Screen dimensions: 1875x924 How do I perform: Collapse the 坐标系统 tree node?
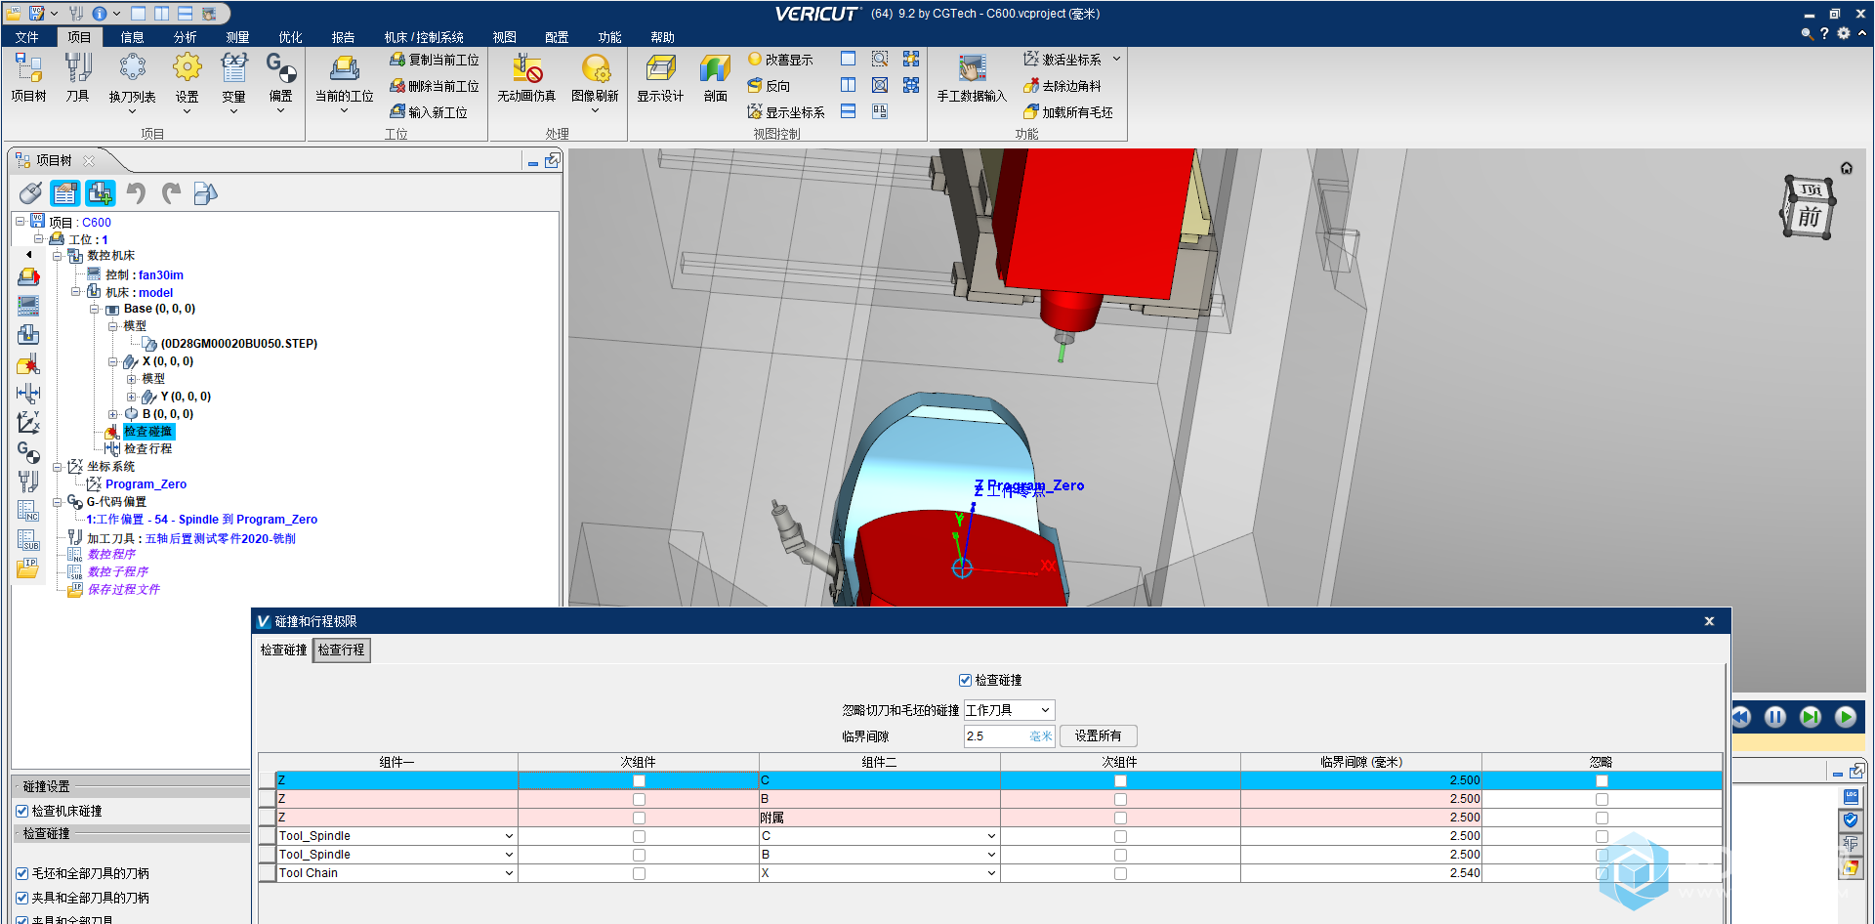(58, 467)
